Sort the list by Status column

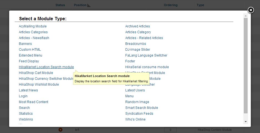60,5
